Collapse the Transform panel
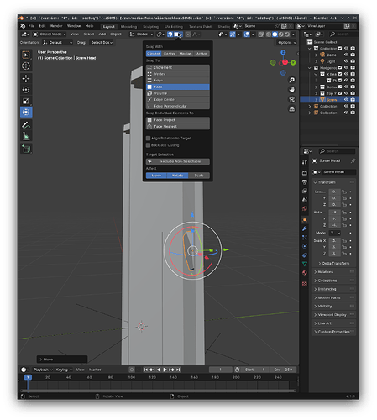Image resolution: width=377 pixels, height=420 pixels. [x=333, y=182]
